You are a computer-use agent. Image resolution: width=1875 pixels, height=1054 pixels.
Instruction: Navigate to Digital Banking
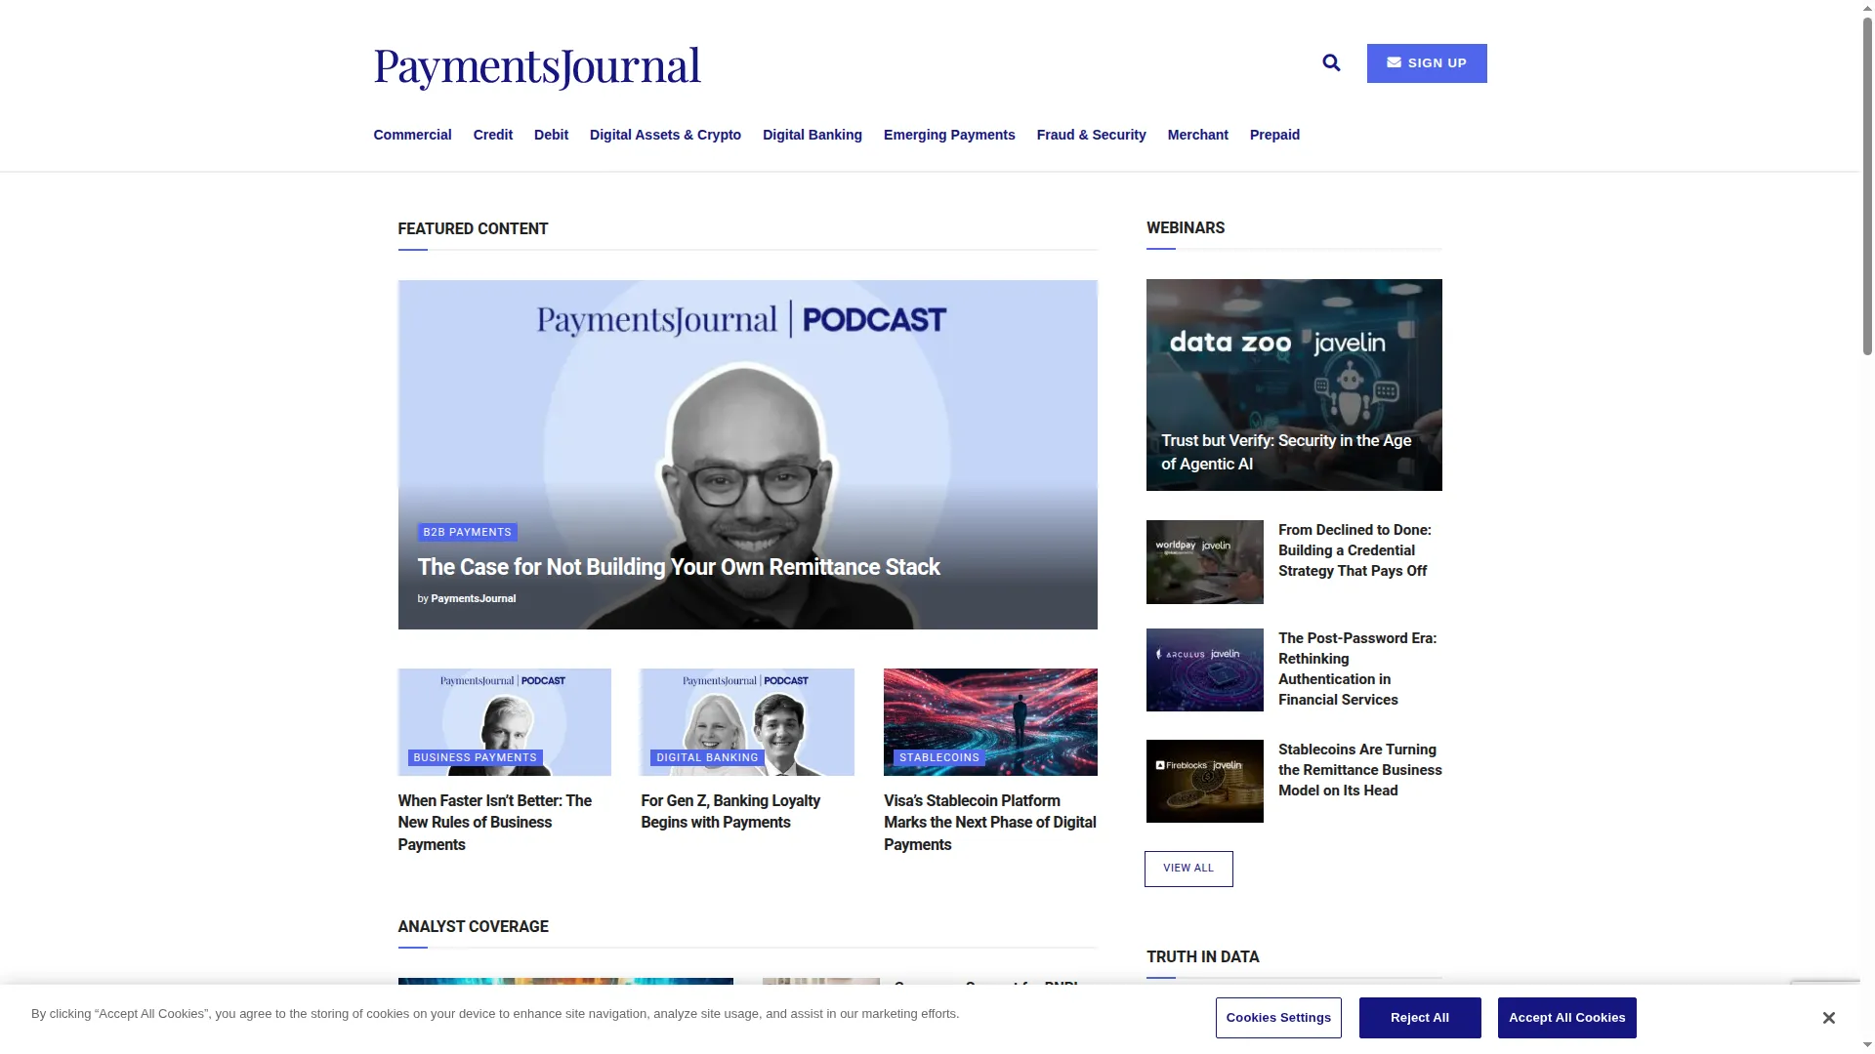pos(812,135)
